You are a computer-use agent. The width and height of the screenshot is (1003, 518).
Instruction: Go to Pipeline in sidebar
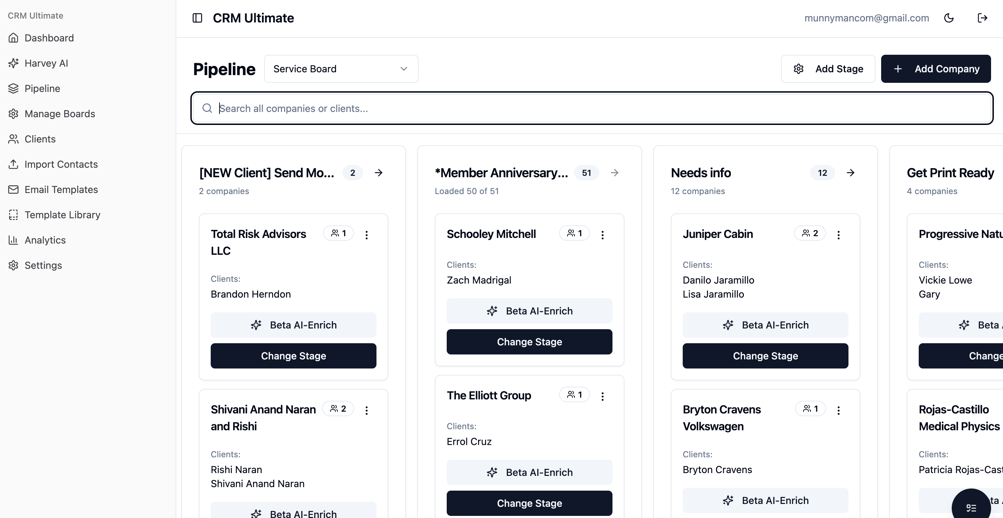[x=42, y=88]
